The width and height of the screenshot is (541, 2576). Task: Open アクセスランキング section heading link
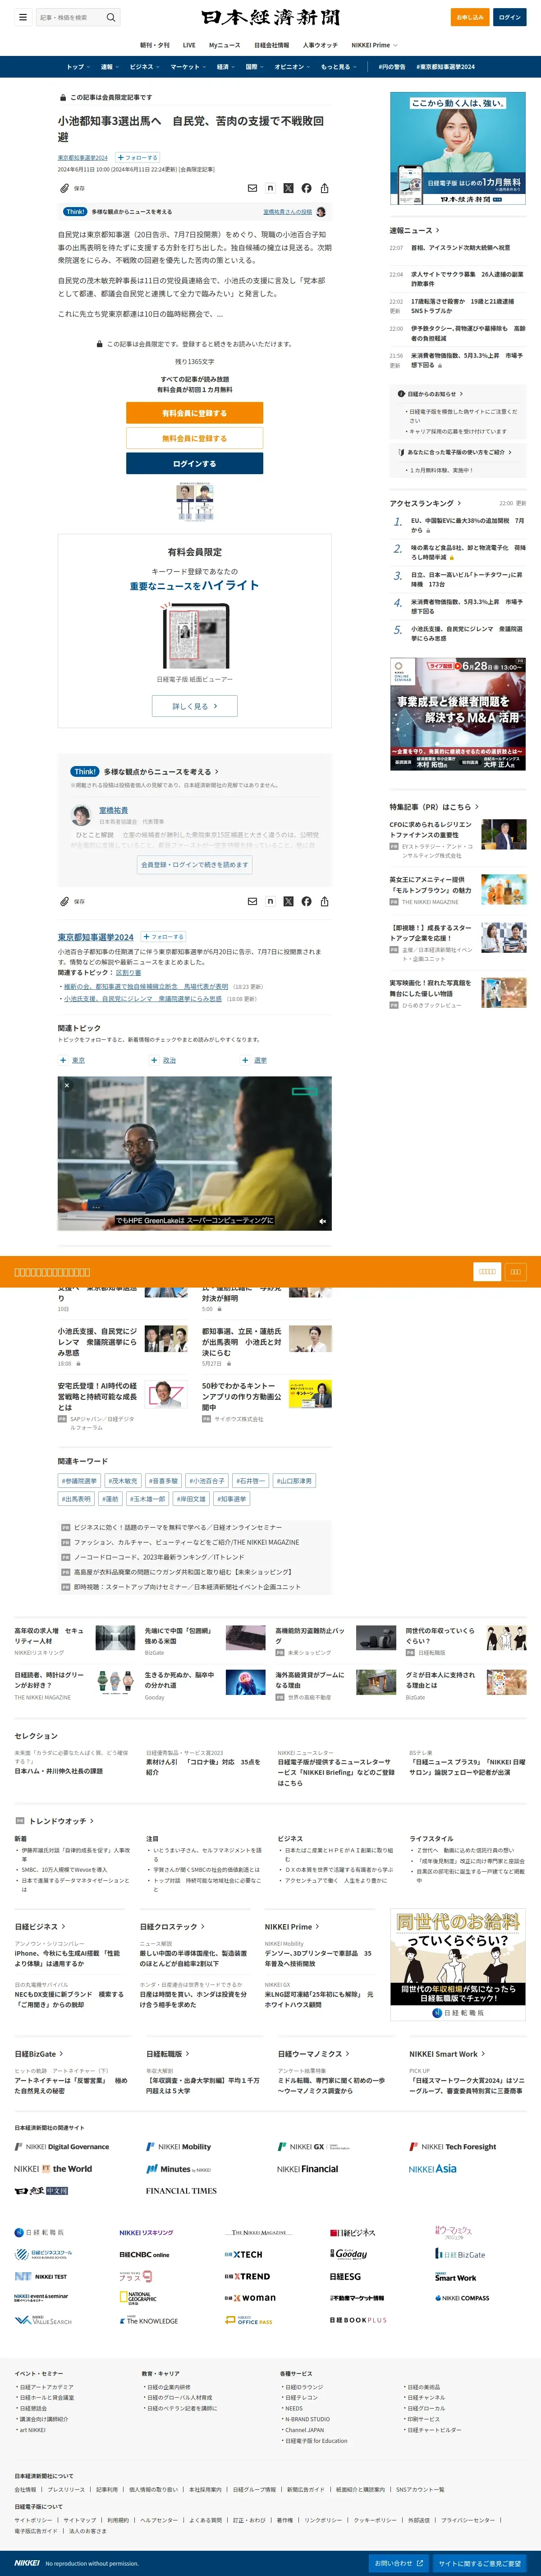pyautogui.click(x=426, y=503)
